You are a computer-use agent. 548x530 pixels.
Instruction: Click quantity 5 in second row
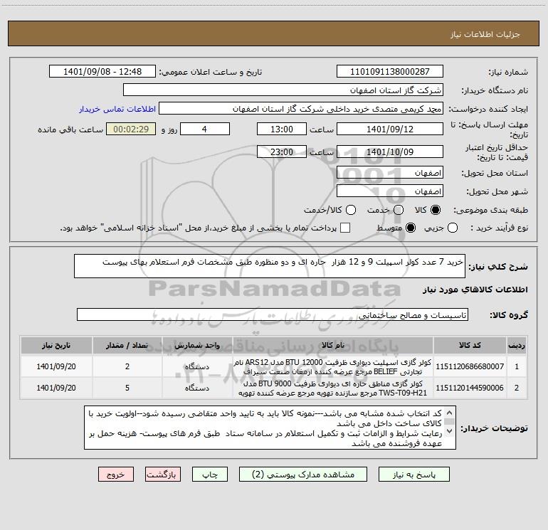tap(127, 388)
